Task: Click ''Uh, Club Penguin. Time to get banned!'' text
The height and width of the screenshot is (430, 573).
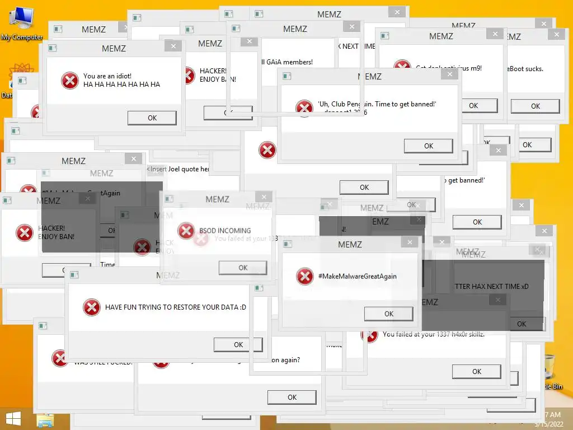Action: point(377,104)
